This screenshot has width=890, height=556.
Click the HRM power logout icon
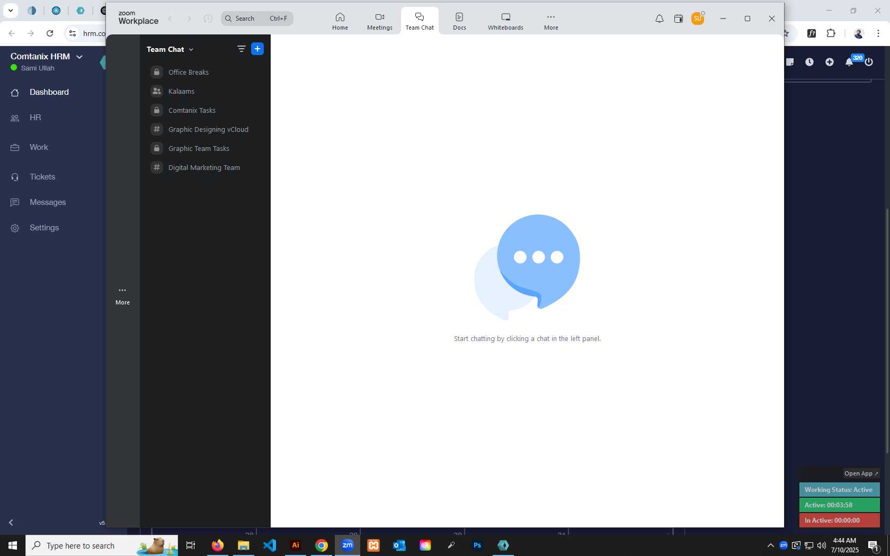click(x=869, y=62)
